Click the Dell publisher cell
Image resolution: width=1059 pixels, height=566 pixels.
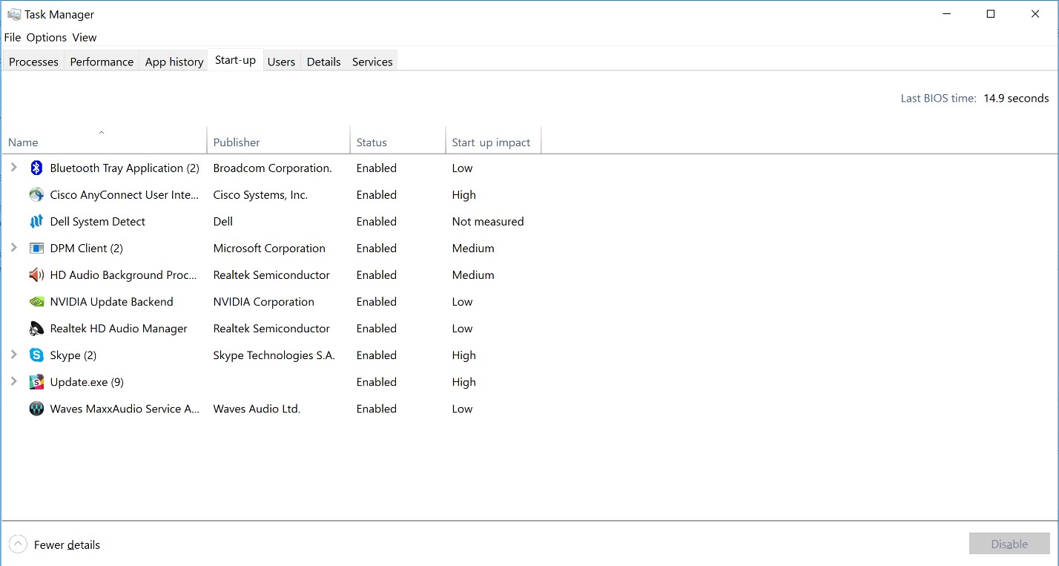pyautogui.click(x=223, y=222)
